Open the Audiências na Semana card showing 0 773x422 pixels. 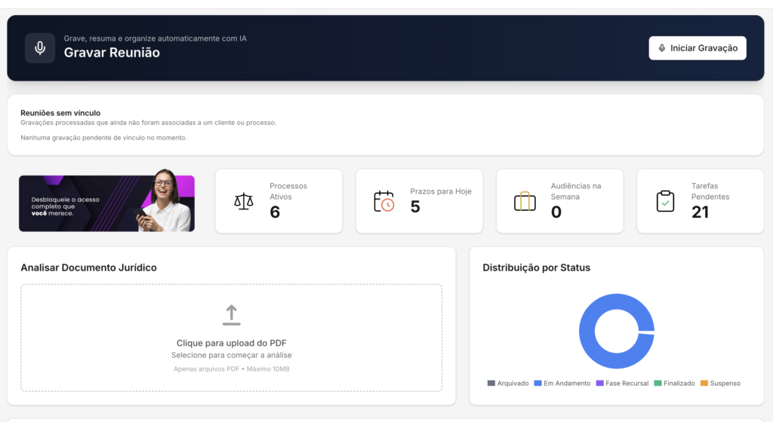point(559,201)
